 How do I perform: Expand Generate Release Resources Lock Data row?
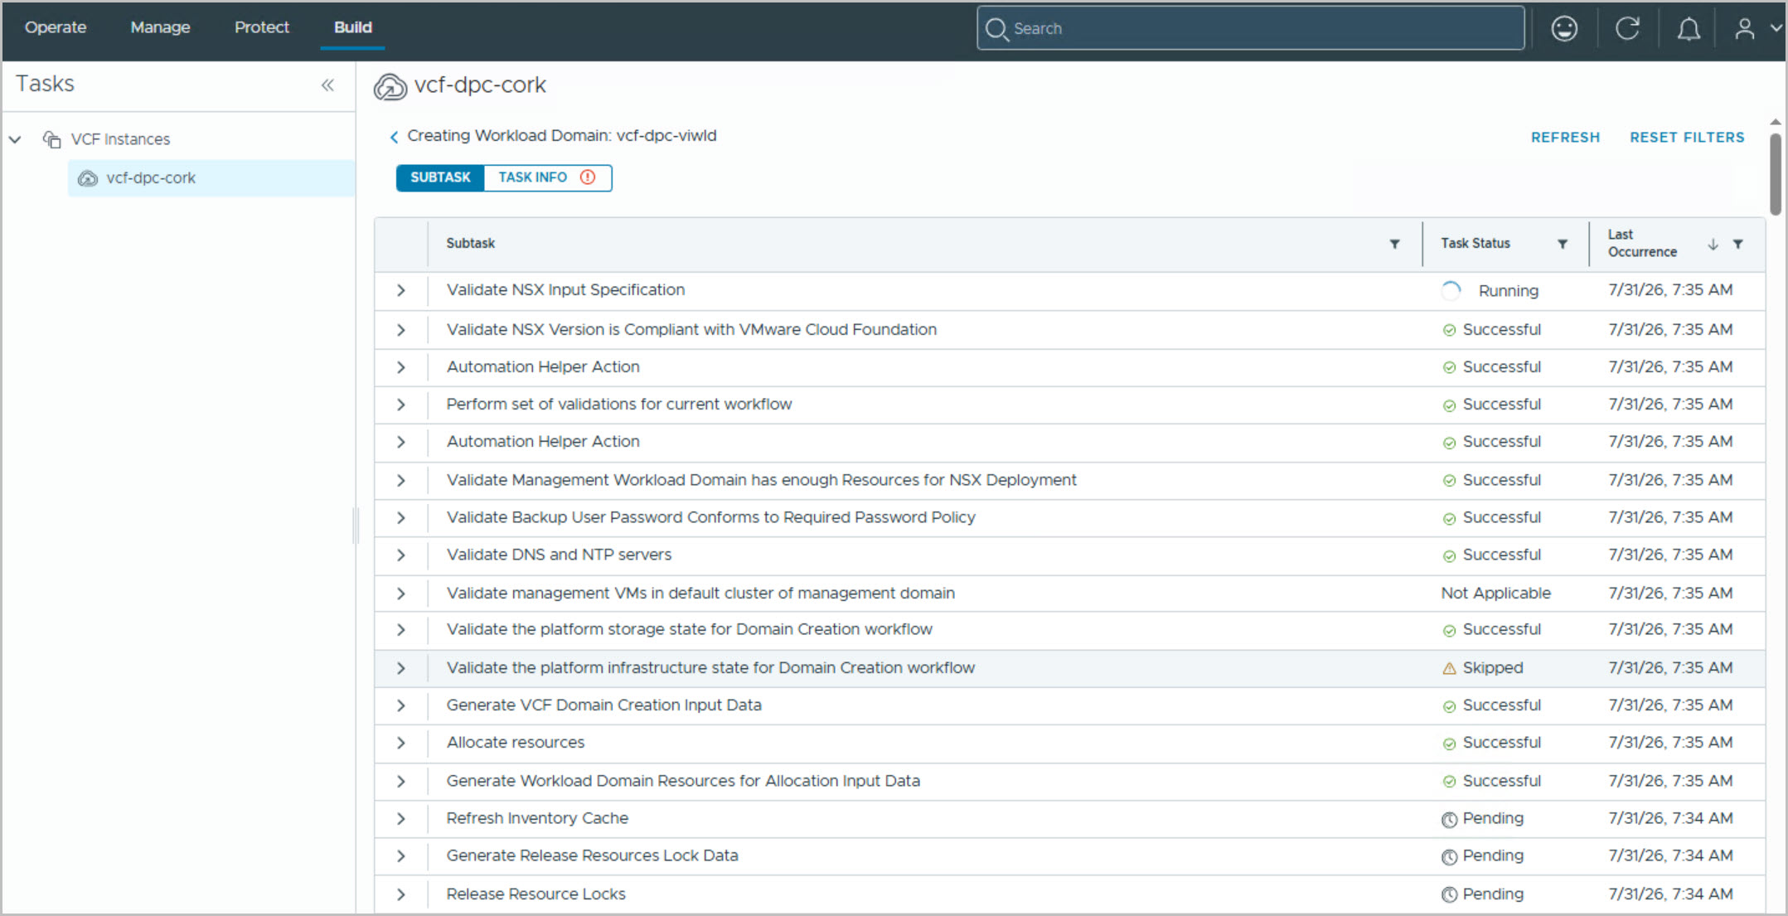[401, 856]
